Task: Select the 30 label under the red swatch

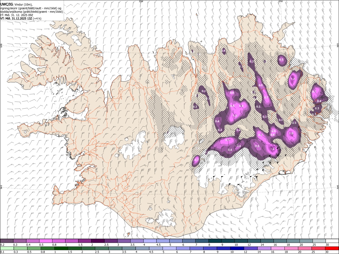Action: 327,252
